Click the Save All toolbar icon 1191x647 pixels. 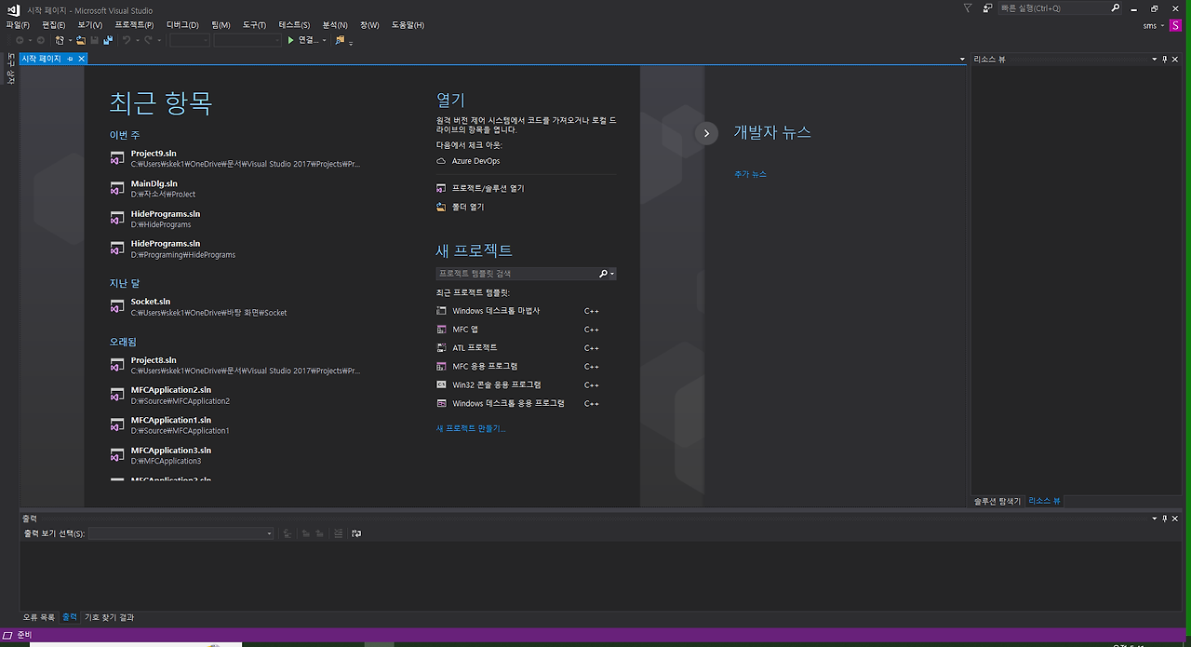(x=108, y=40)
